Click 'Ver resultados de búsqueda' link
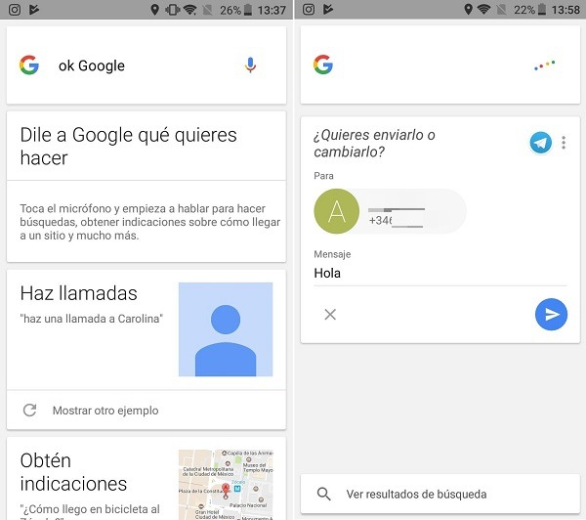Viewport: 586px width, 520px height. tap(416, 495)
